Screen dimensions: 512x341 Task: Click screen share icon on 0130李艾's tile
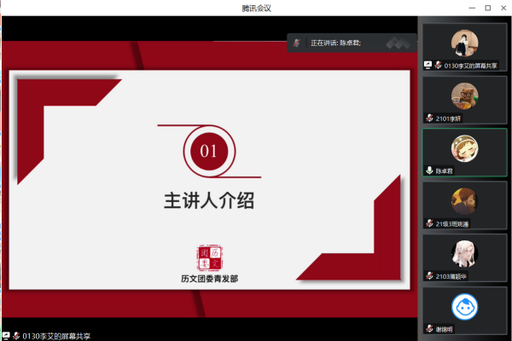pyautogui.click(x=428, y=65)
